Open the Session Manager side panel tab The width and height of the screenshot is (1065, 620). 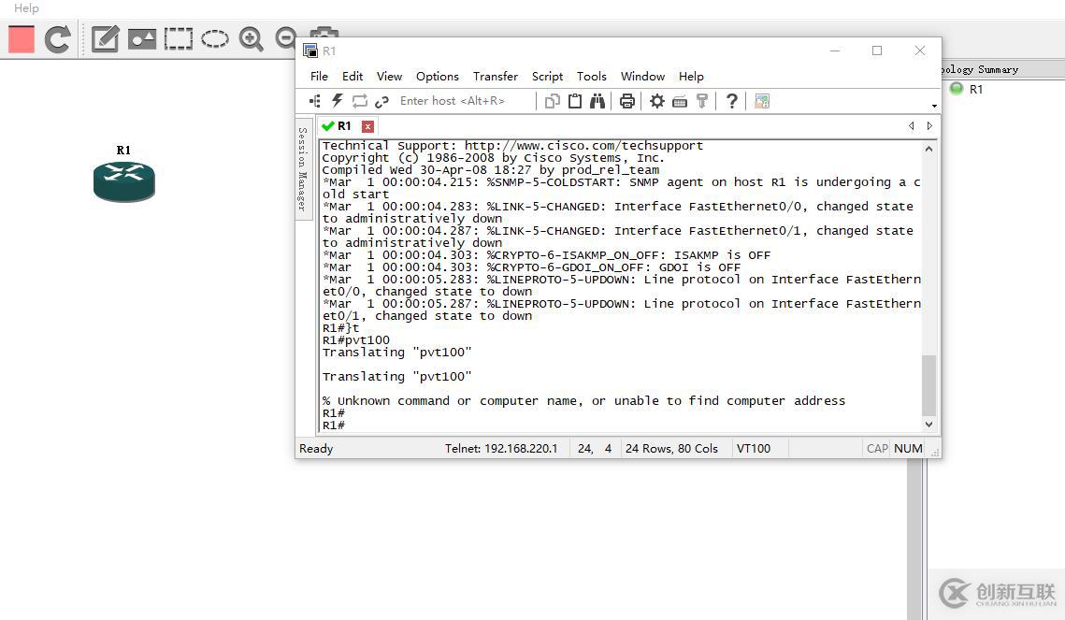coord(303,168)
